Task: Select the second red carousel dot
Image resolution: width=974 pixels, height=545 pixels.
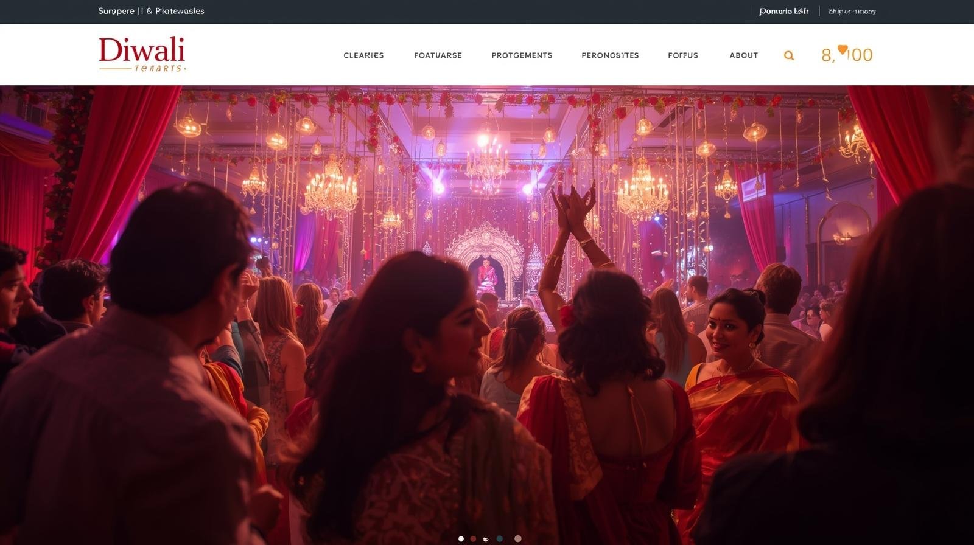Action: click(473, 539)
